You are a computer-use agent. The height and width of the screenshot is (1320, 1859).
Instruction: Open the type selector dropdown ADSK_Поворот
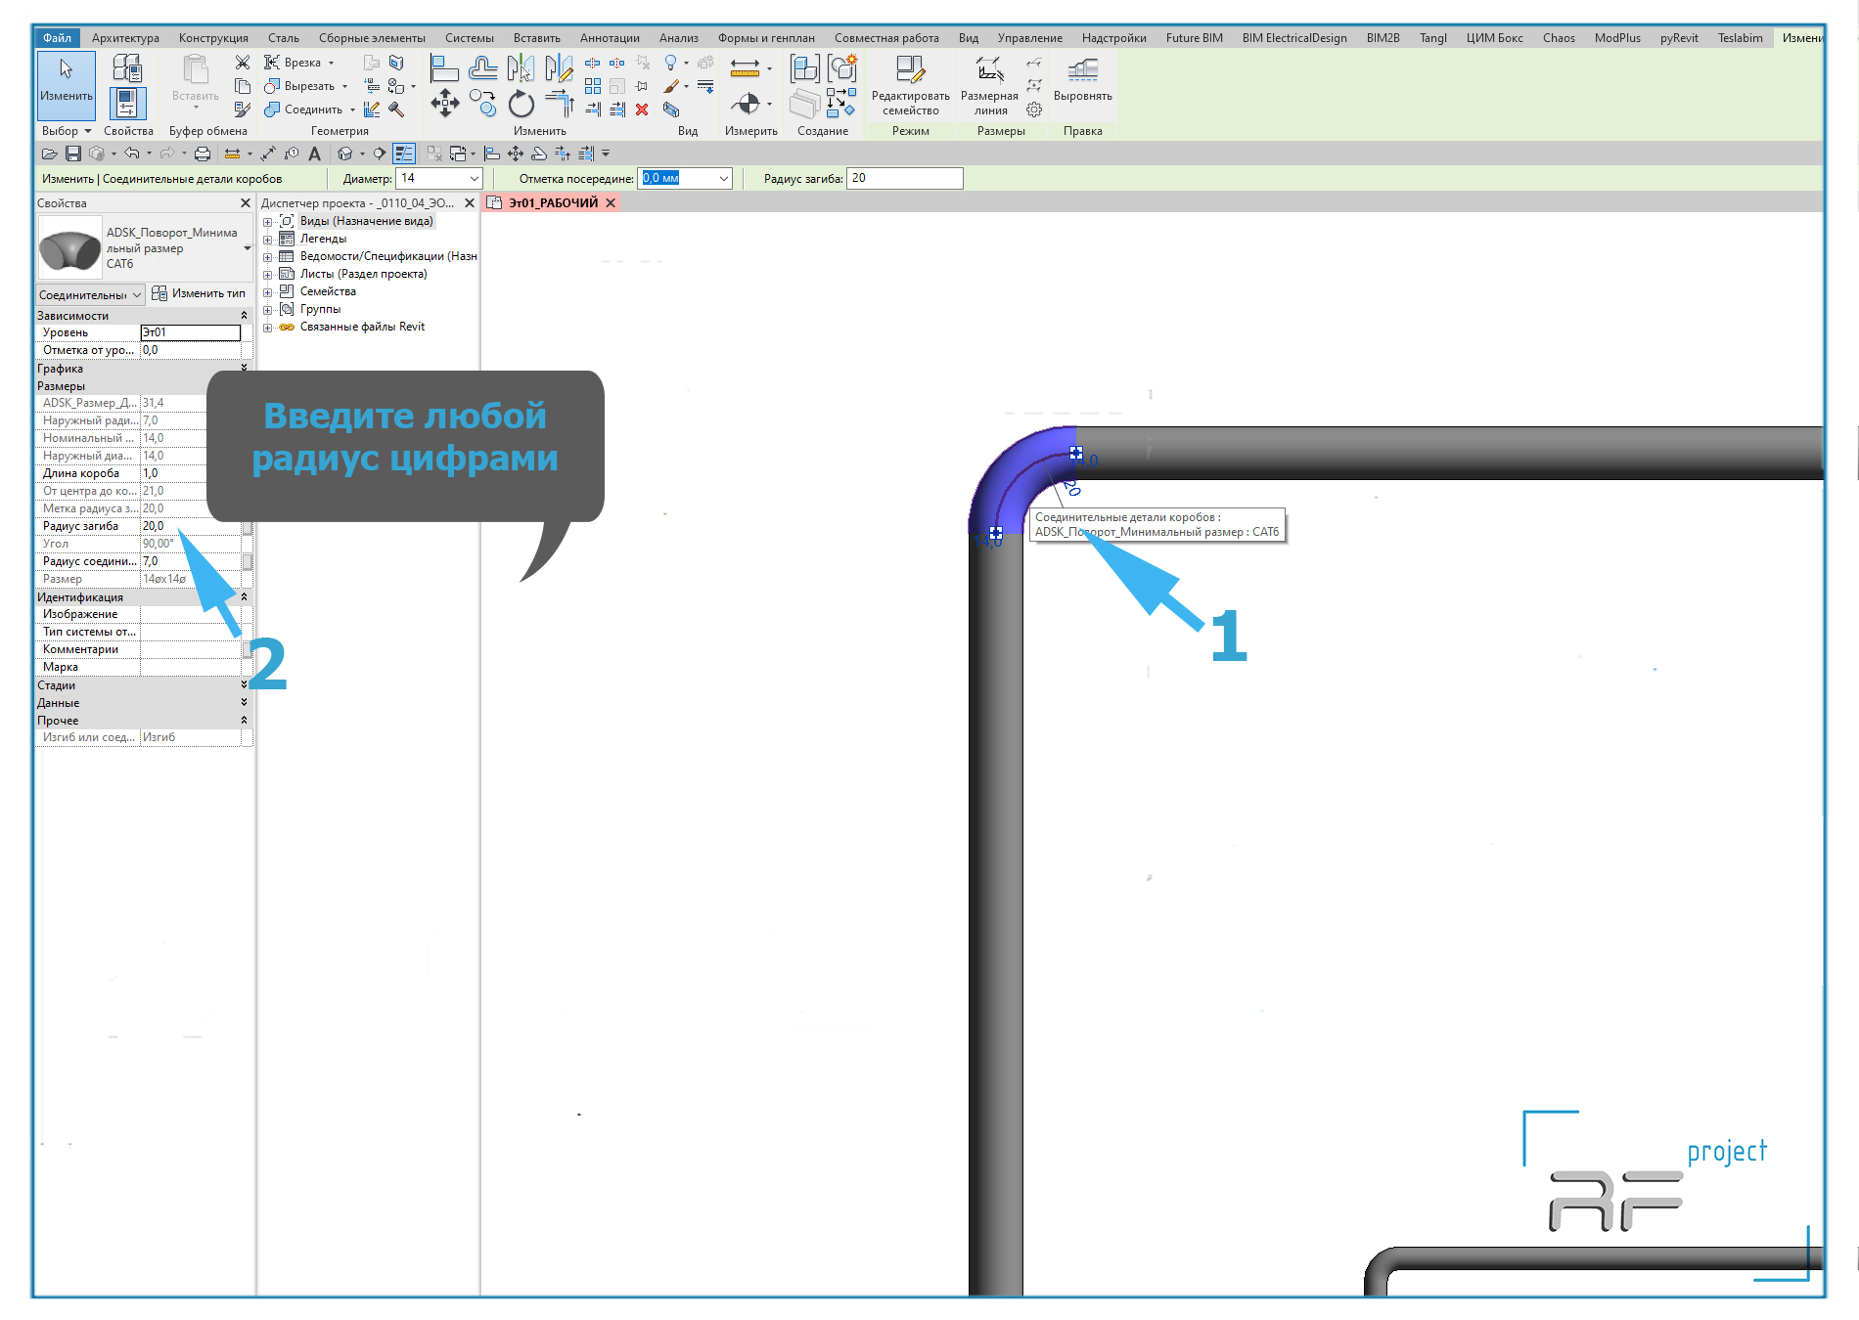point(248,248)
